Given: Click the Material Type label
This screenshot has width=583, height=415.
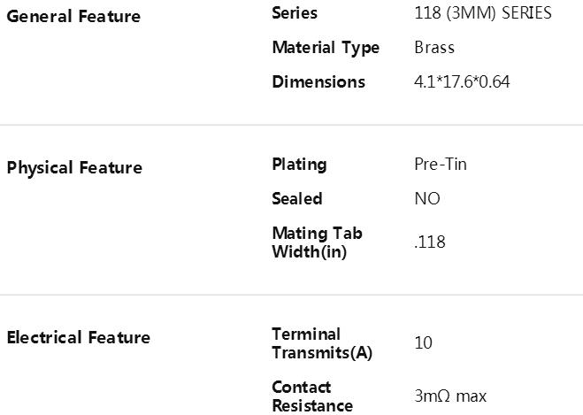Looking at the screenshot, I should (326, 48).
